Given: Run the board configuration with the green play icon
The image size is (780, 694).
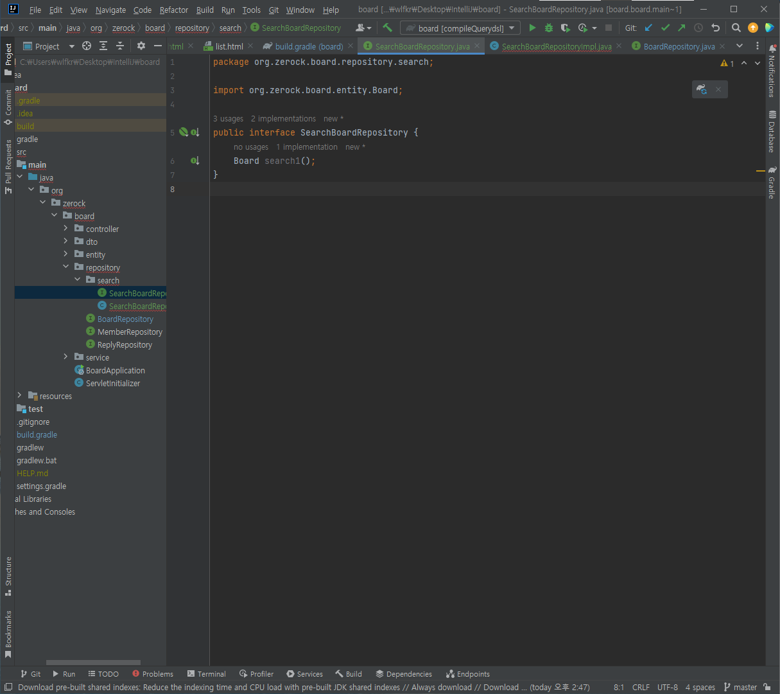Looking at the screenshot, I should tap(532, 28).
